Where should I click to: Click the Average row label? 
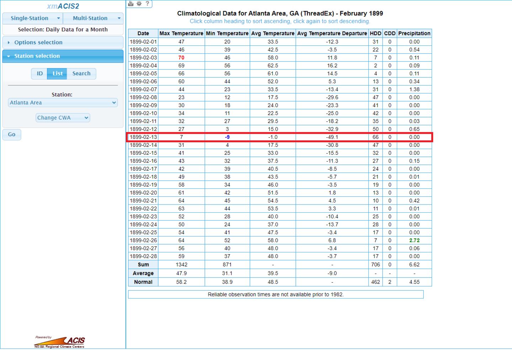tap(143, 273)
